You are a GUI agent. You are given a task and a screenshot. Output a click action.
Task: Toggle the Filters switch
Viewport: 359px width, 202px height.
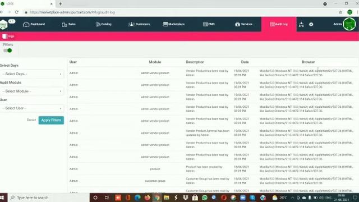click(8, 50)
